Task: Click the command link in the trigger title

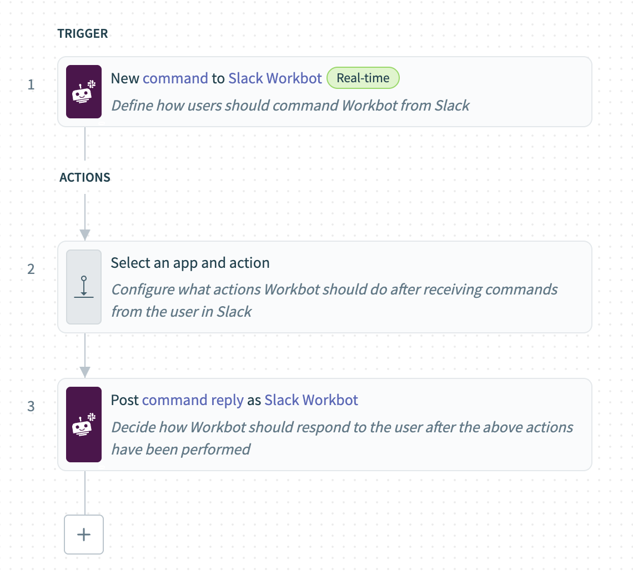Action: (x=175, y=78)
